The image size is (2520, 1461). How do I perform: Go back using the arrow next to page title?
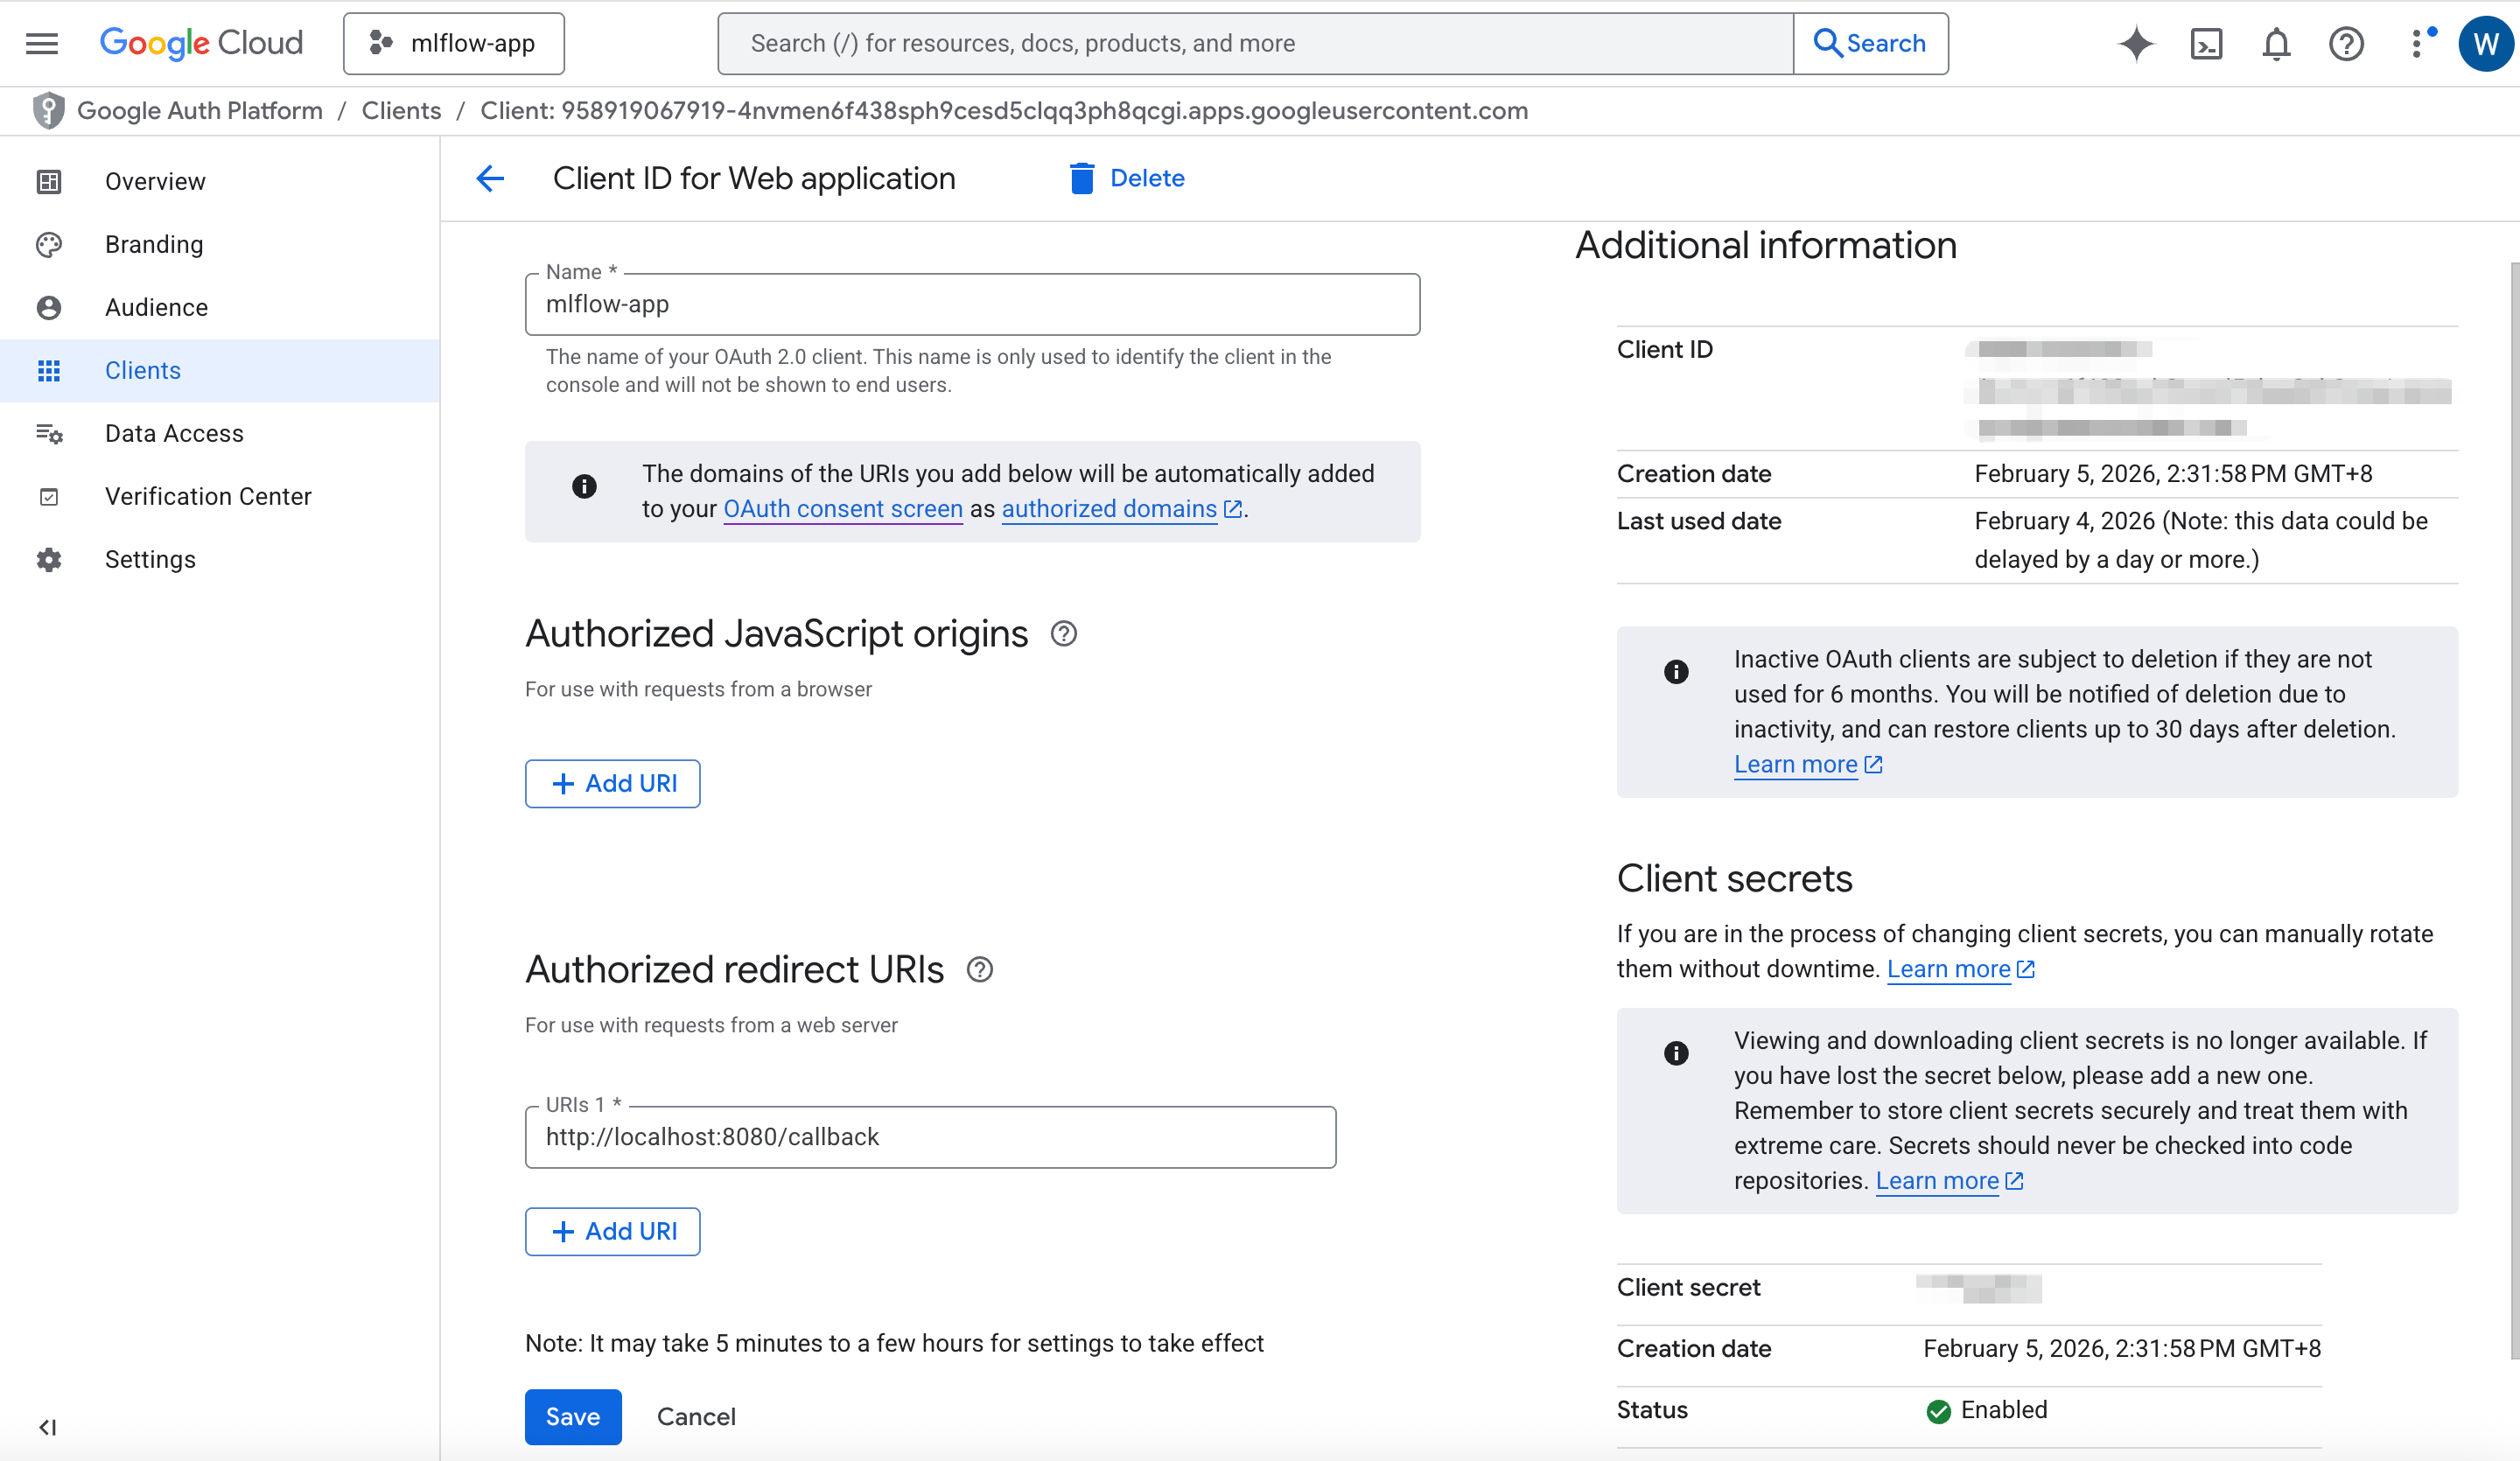489,178
